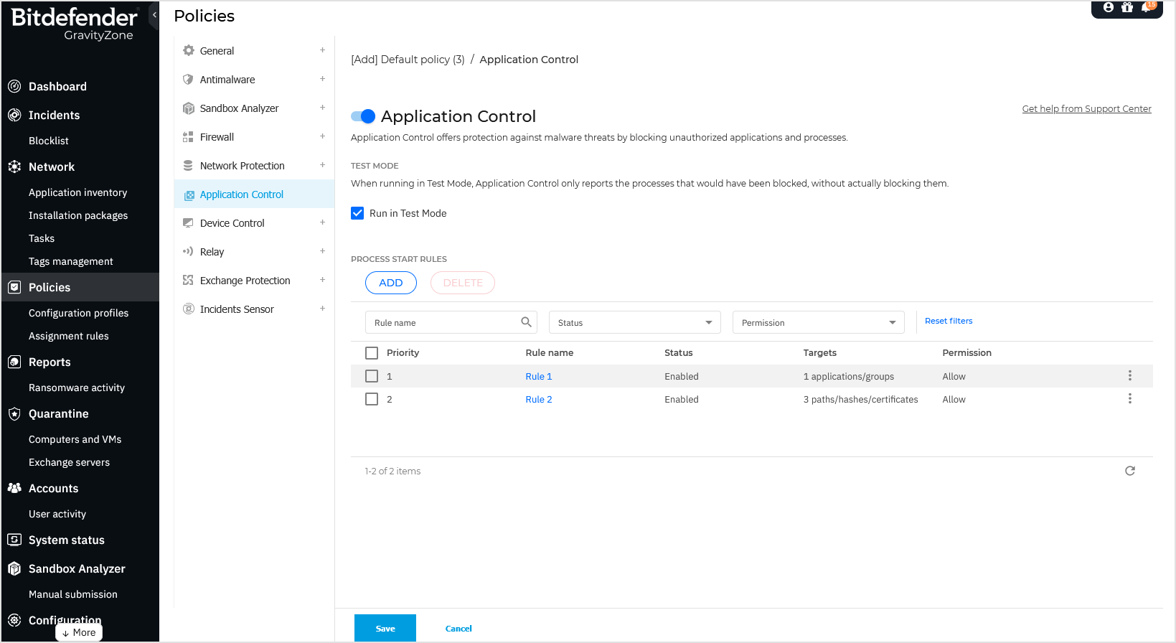Open Assignment rules under Policies
The height and width of the screenshot is (643, 1176).
(x=69, y=336)
